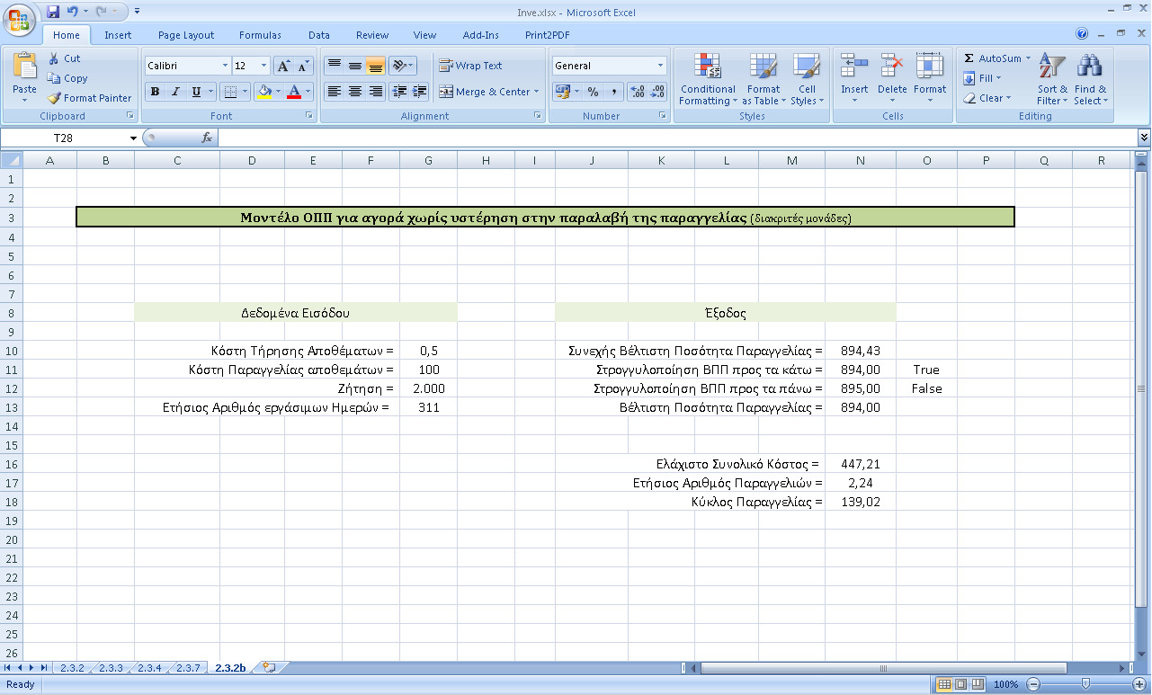Click into the formula bar

tap(677, 138)
